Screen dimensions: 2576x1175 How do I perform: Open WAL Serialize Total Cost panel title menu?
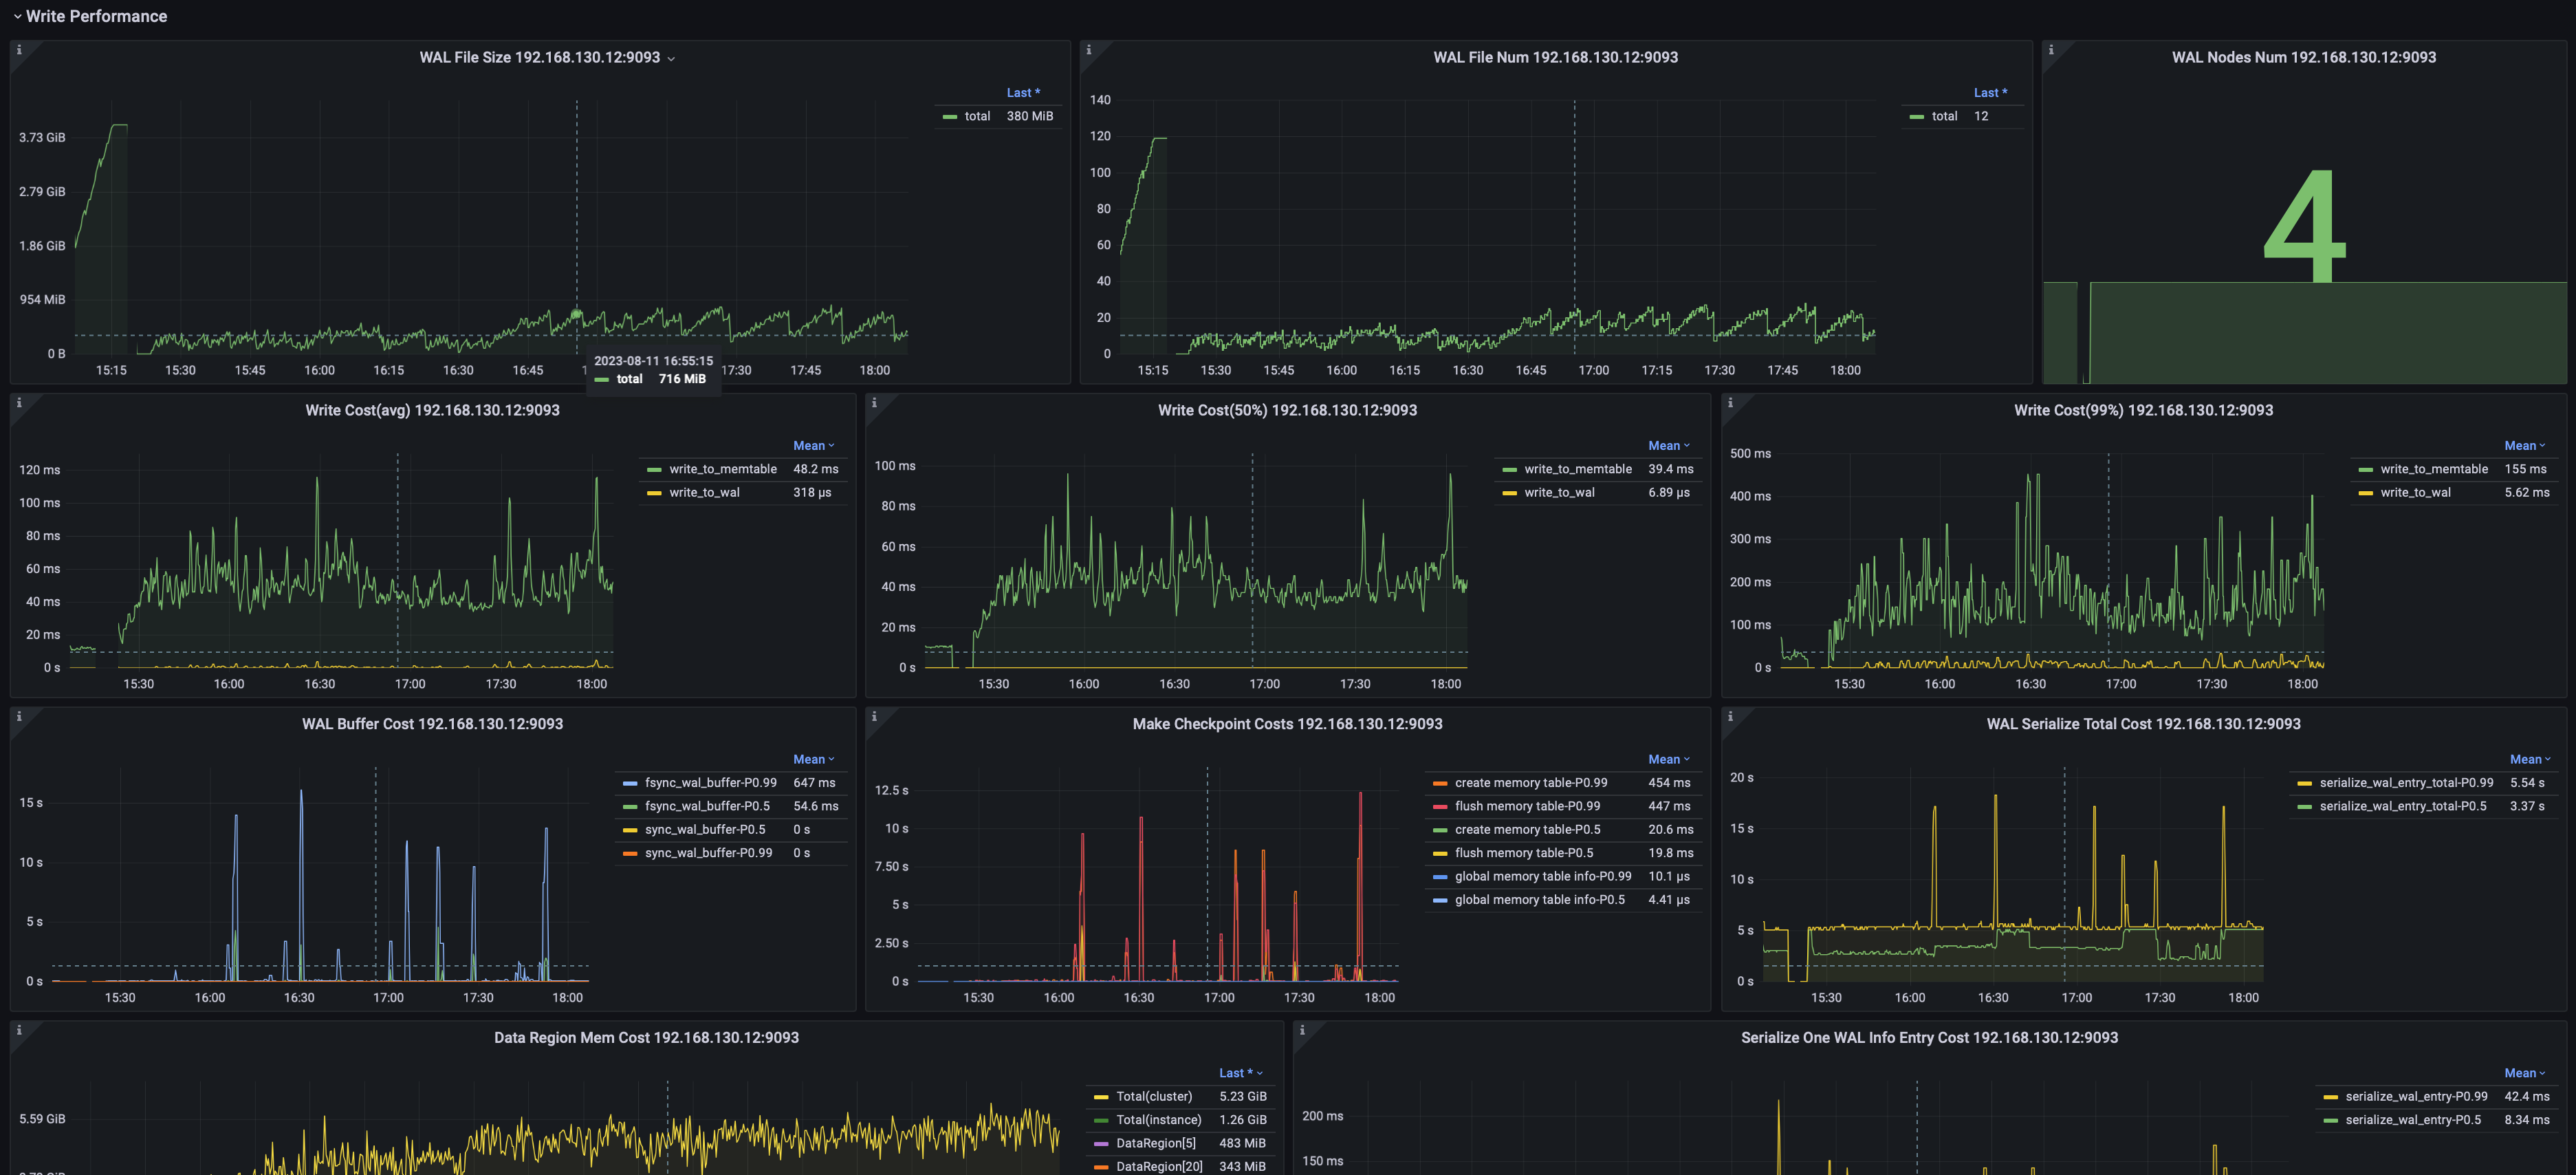[2142, 724]
